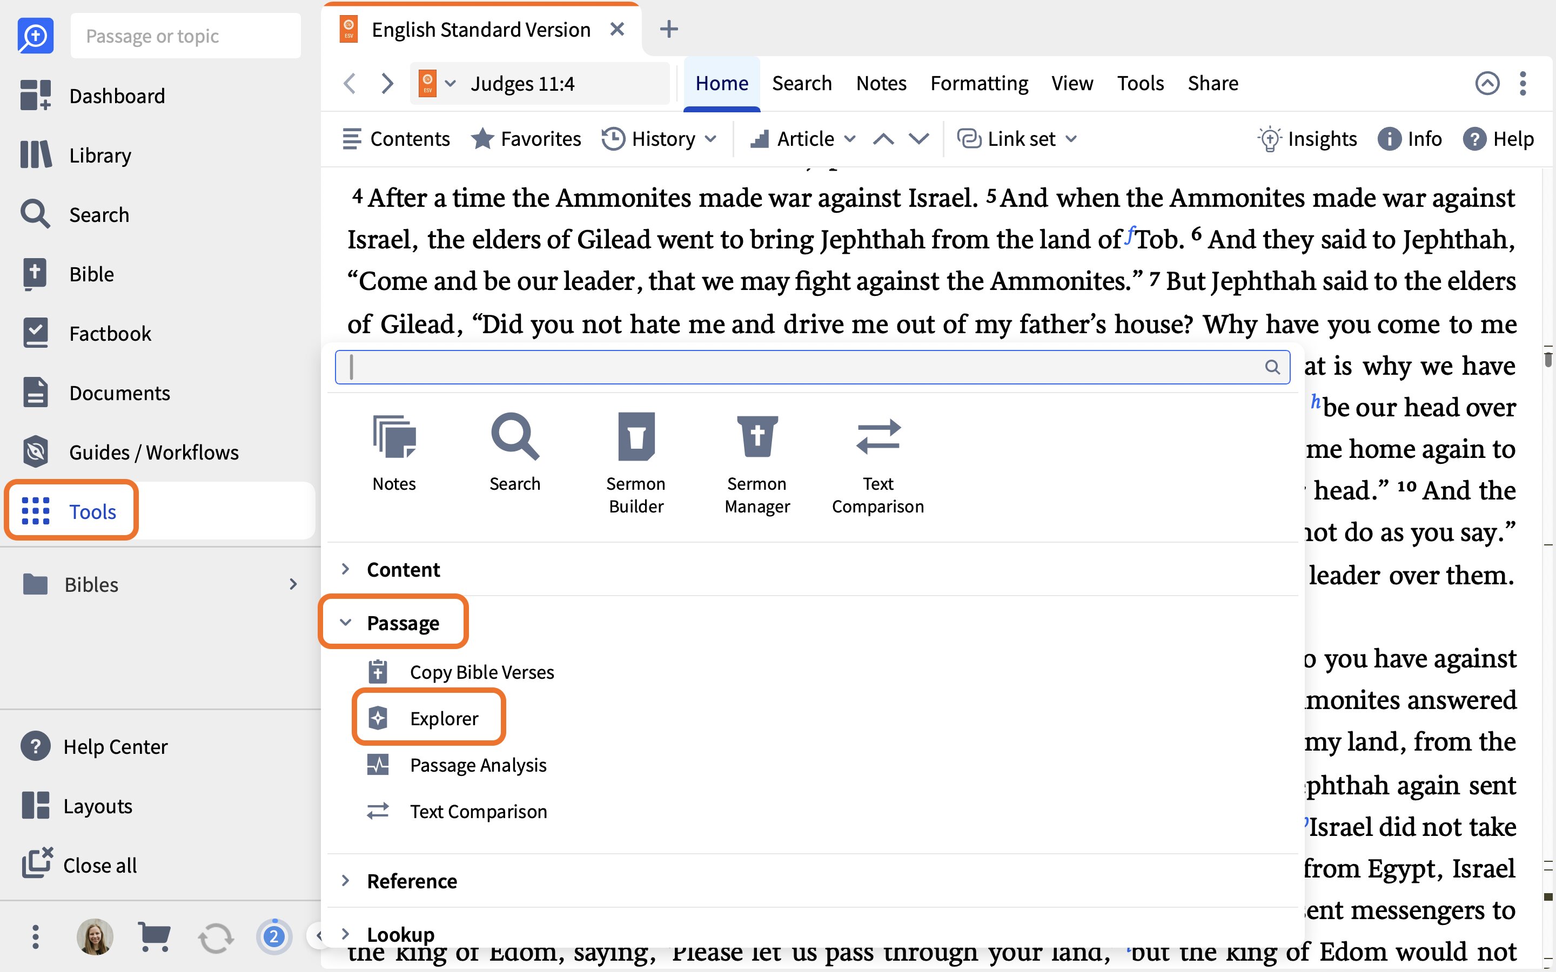Click the sync refresh icon

(216, 937)
